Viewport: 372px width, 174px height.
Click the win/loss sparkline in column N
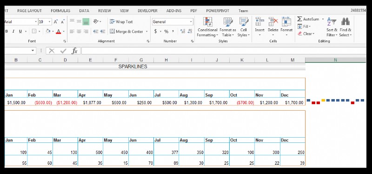335,101
